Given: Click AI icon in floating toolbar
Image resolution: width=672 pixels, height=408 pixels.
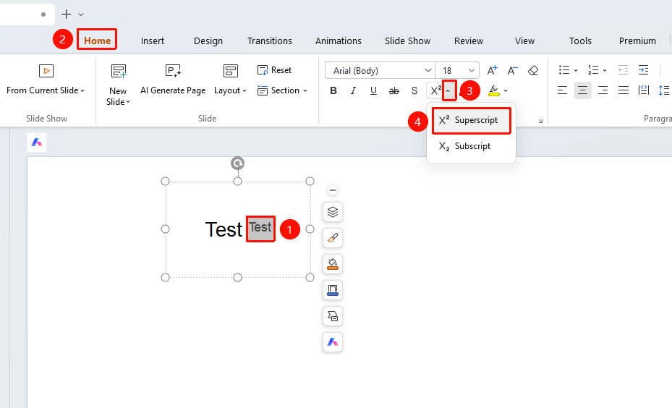Looking at the screenshot, I should 333,342.
